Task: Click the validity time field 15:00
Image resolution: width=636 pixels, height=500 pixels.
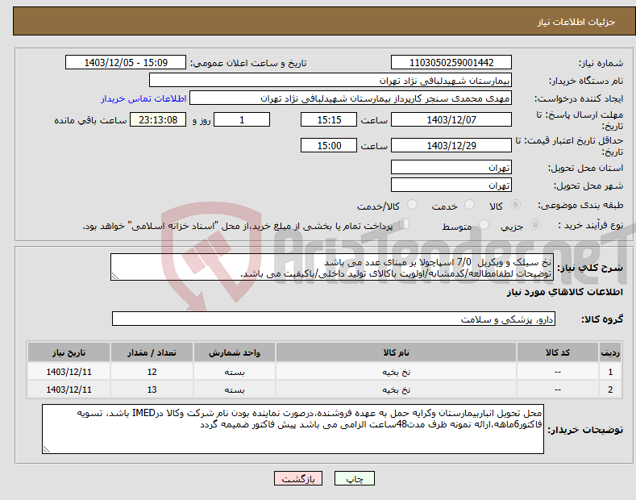Action: coord(329,145)
